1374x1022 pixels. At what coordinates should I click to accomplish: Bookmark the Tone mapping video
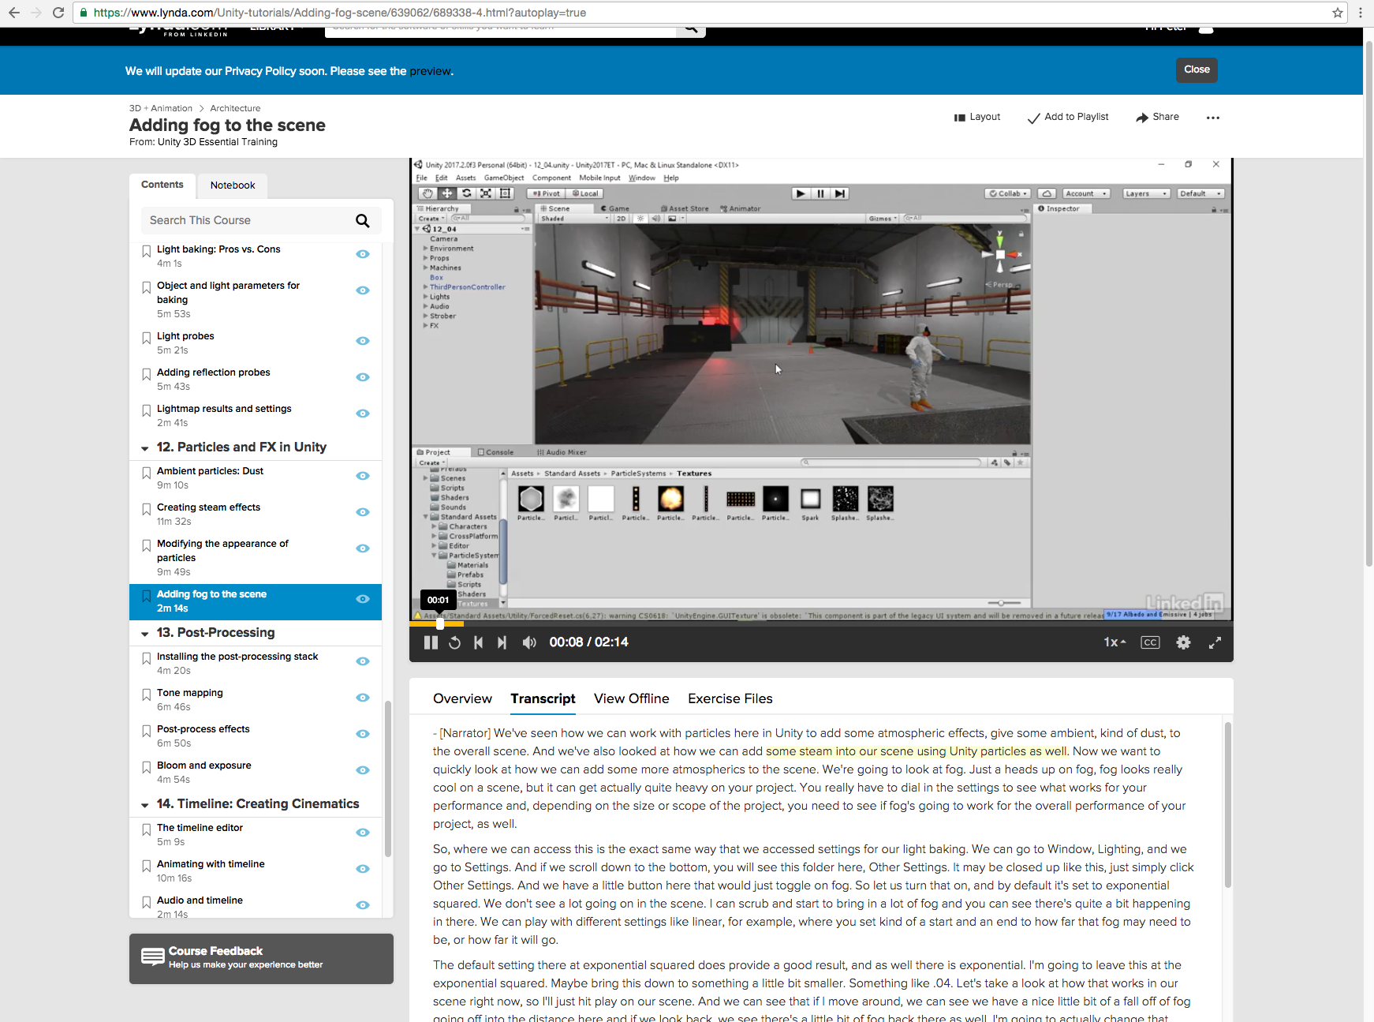[146, 695]
